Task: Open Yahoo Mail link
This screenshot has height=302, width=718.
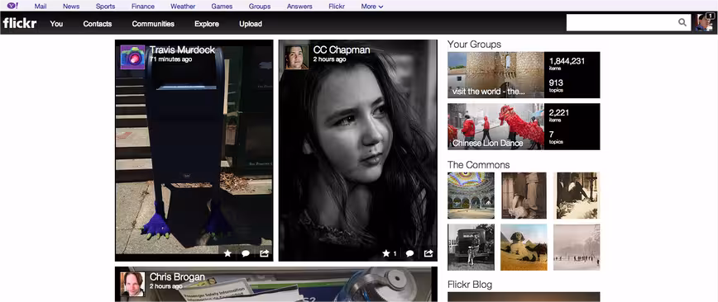Action: [x=41, y=7]
